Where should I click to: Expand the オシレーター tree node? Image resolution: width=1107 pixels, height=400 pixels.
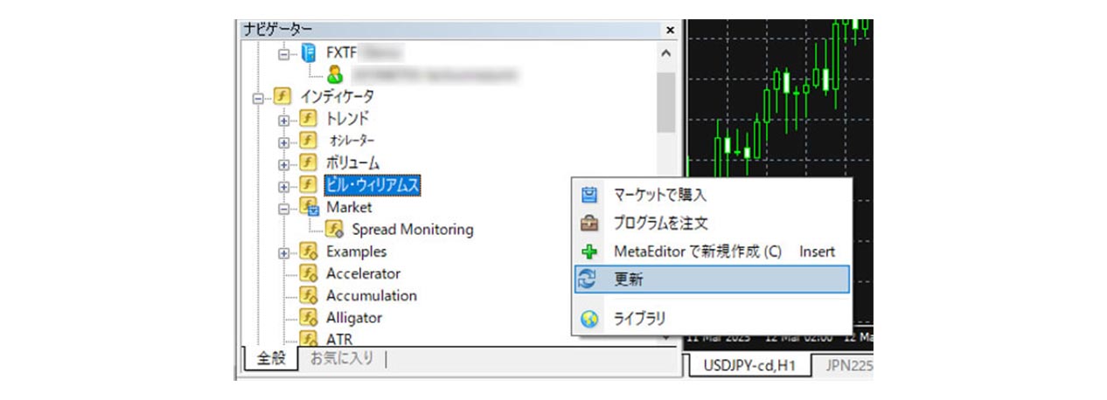283,141
